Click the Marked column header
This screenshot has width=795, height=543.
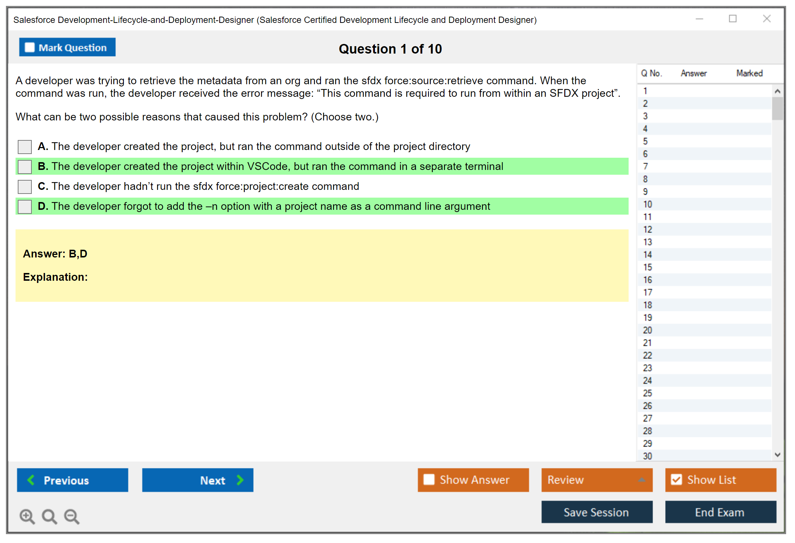pyautogui.click(x=749, y=73)
